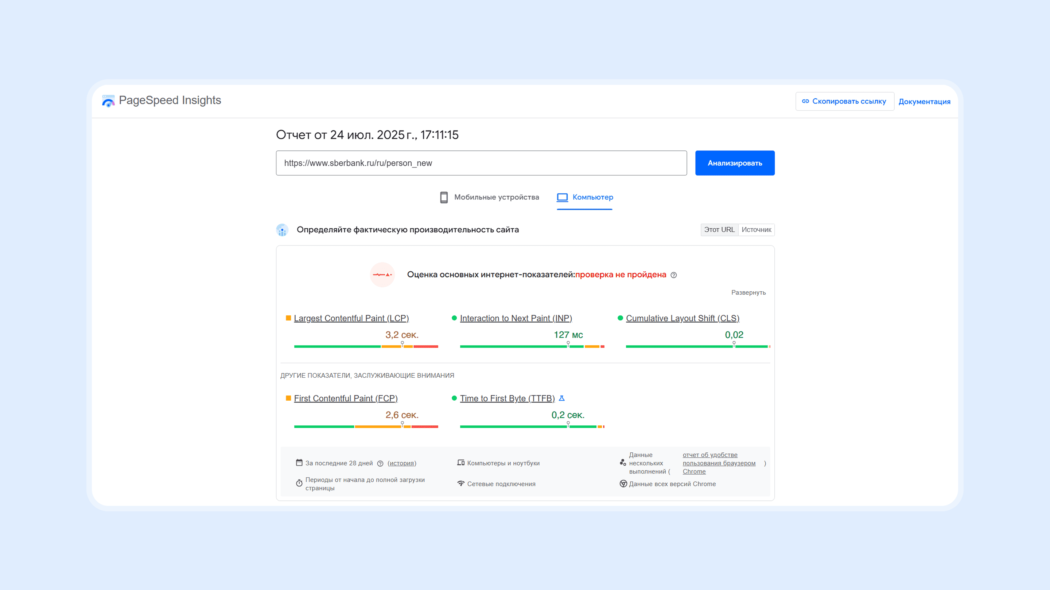Click the green dot beside INP
The width and height of the screenshot is (1050, 590).
[454, 318]
